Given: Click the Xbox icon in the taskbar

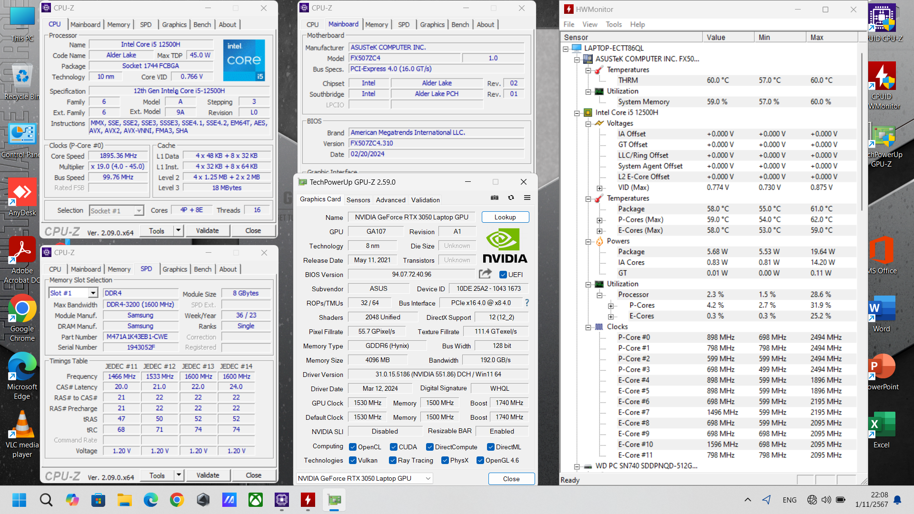Looking at the screenshot, I should click(x=256, y=500).
